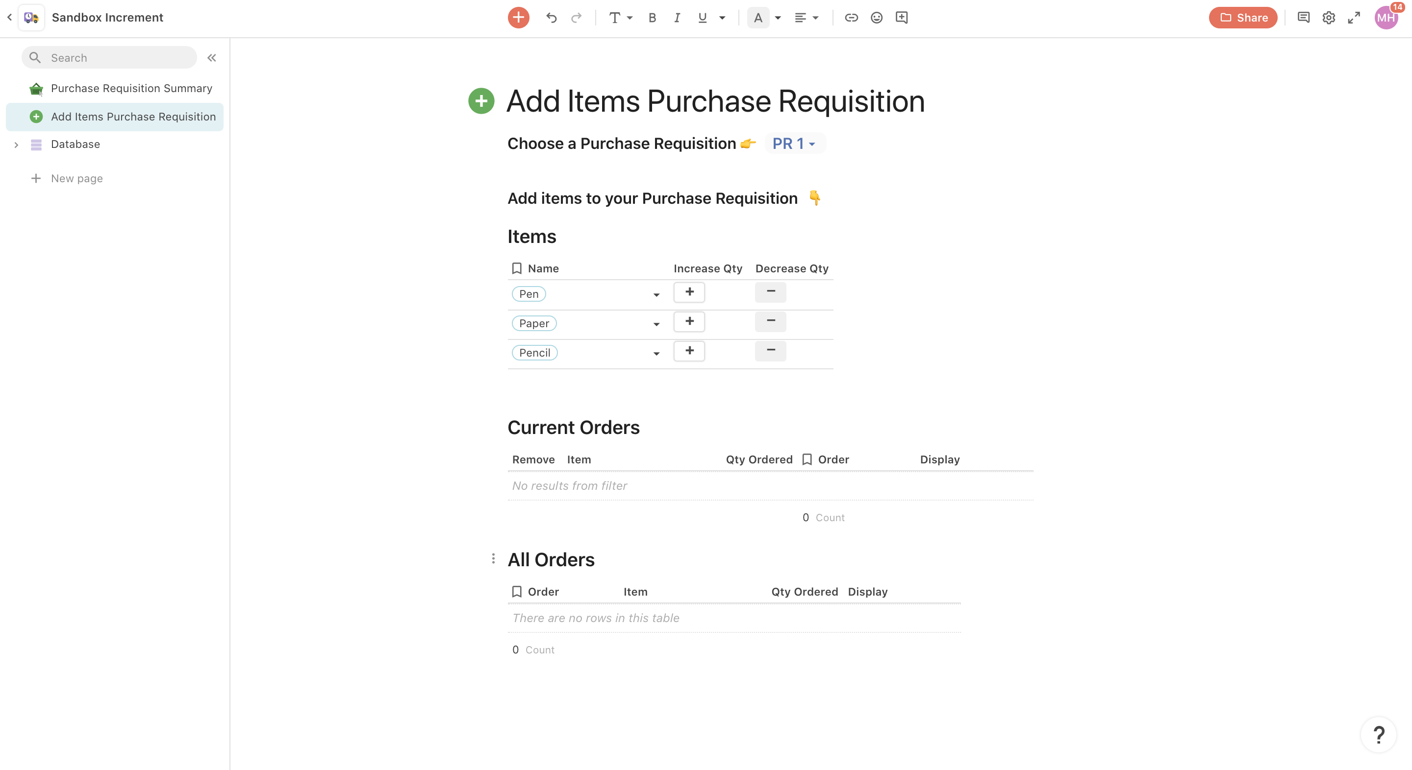Undo the last action
The width and height of the screenshot is (1412, 770).
[551, 18]
